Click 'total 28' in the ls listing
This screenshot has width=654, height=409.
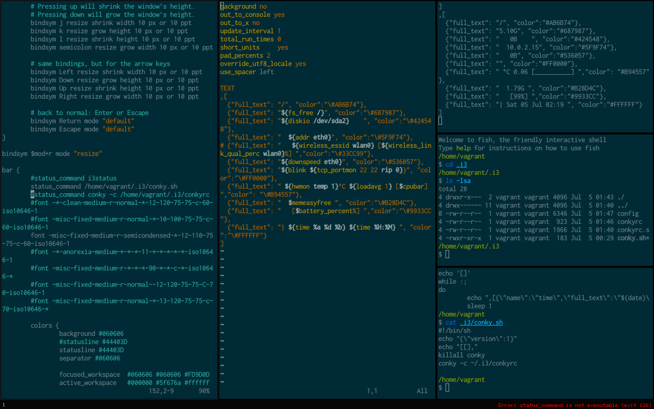pyautogui.click(x=453, y=189)
